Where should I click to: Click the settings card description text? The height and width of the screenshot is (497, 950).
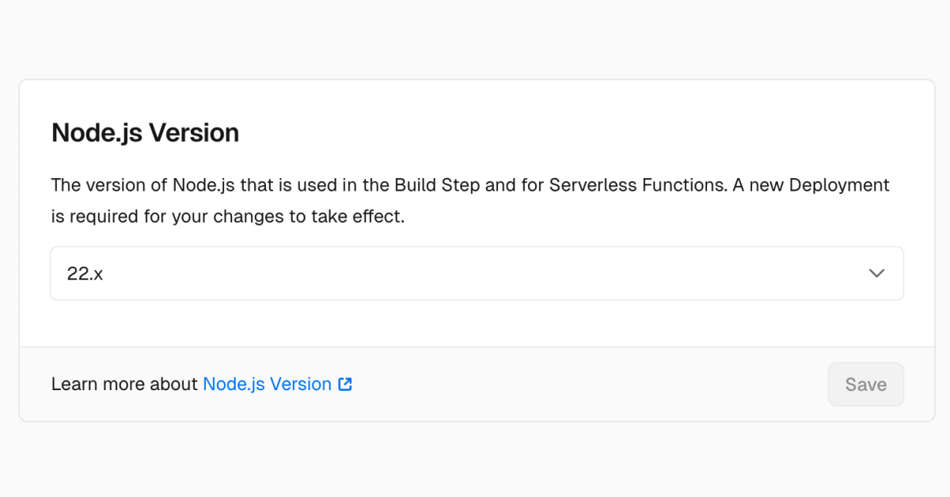[x=469, y=200]
